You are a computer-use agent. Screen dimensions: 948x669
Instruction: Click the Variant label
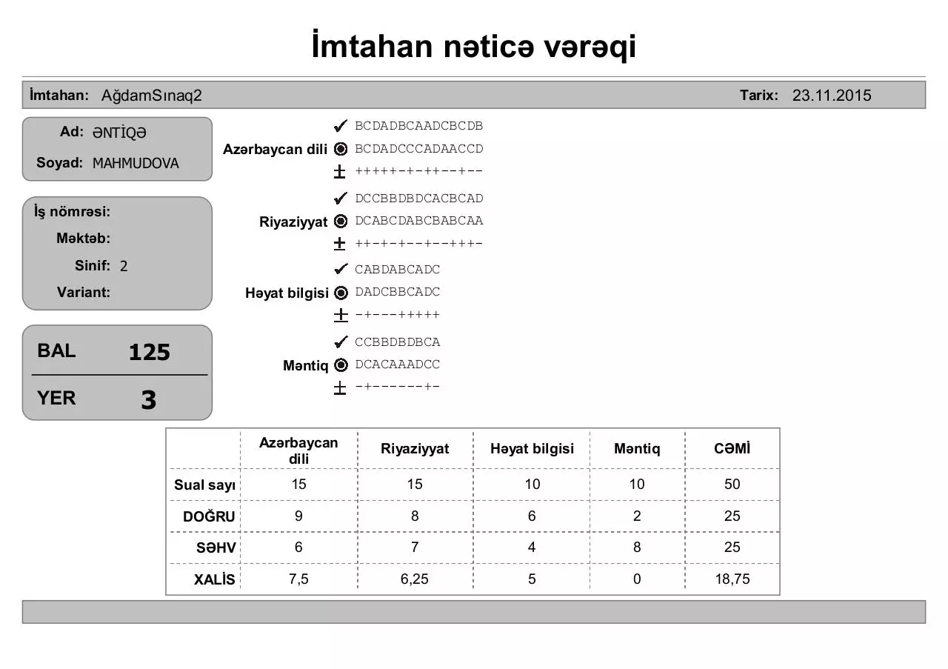point(84,292)
